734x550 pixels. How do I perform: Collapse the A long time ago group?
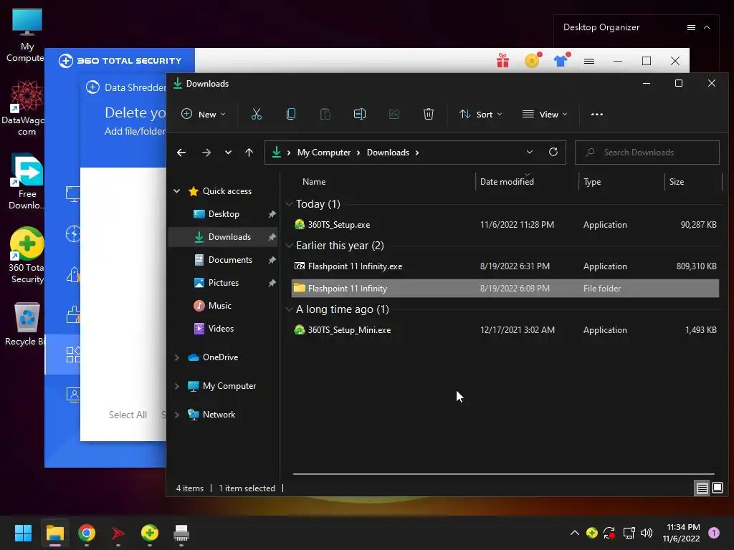[290, 309]
